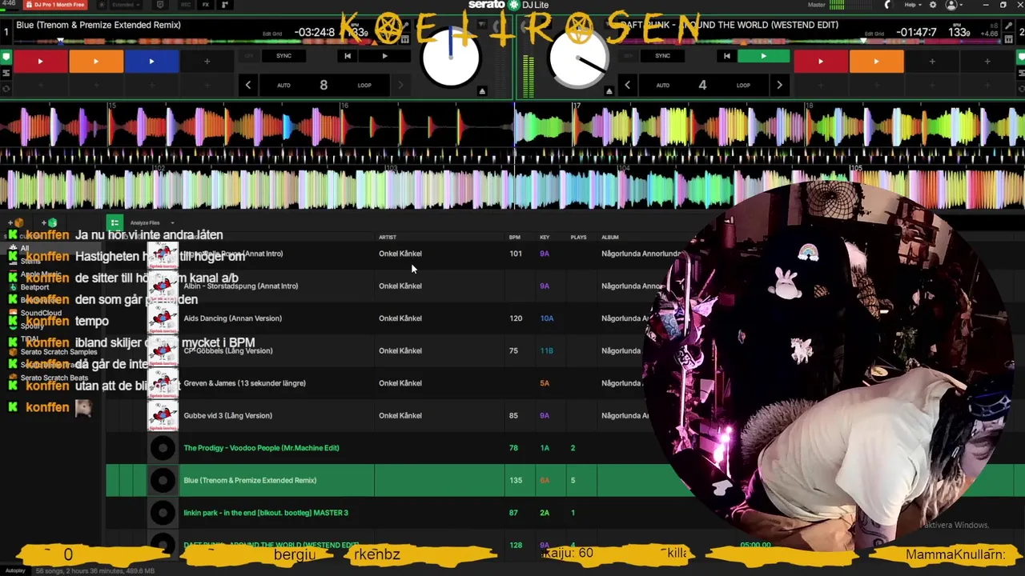Sort library by PLAYS column

[x=578, y=237]
